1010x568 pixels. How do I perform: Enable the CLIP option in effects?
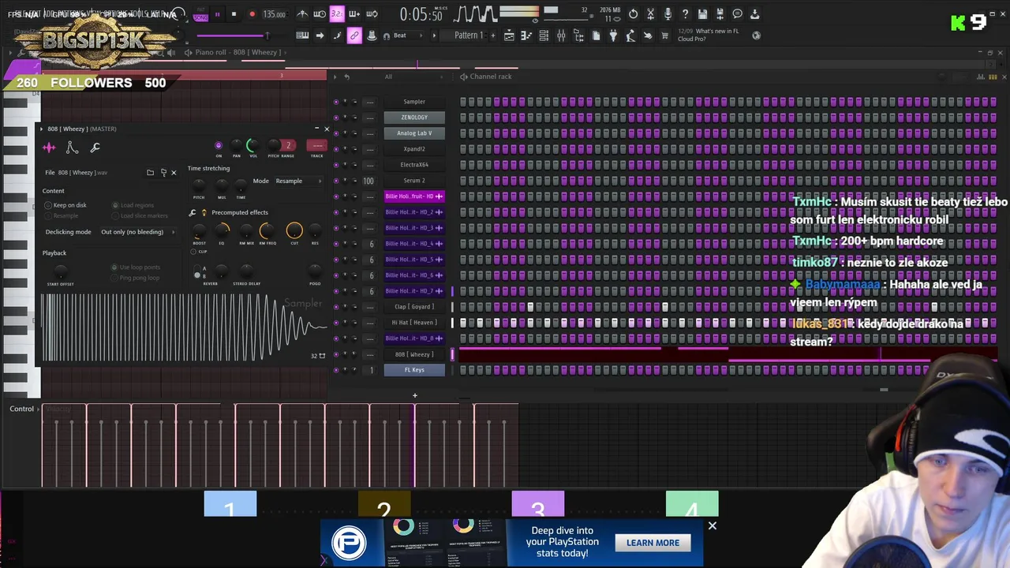coord(193,252)
